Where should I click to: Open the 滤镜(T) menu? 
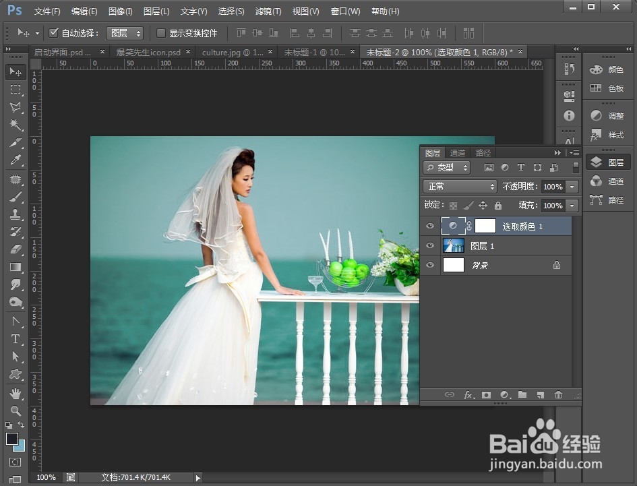(268, 11)
